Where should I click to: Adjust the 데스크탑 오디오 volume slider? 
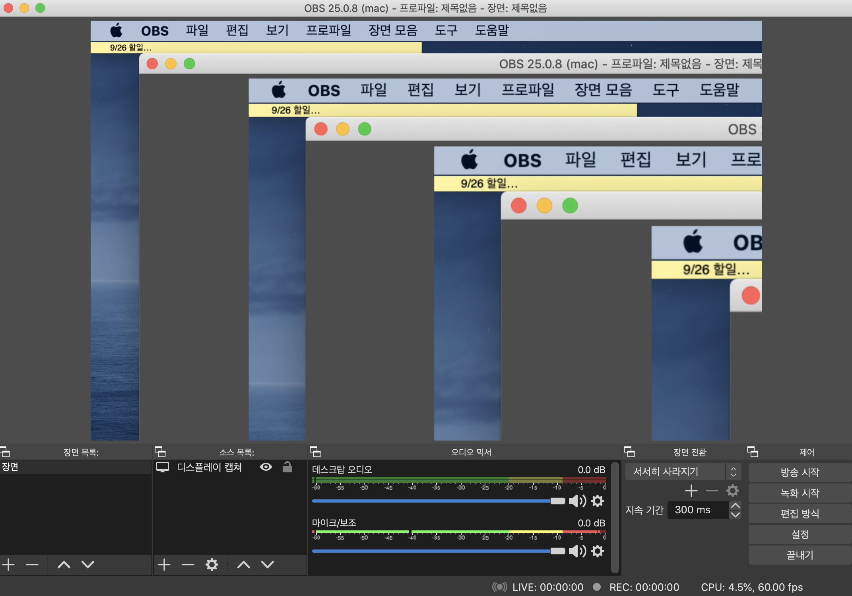tap(557, 501)
